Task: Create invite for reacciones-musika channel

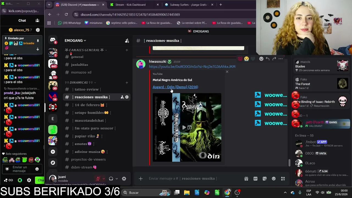Action: [x=122, y=97]
